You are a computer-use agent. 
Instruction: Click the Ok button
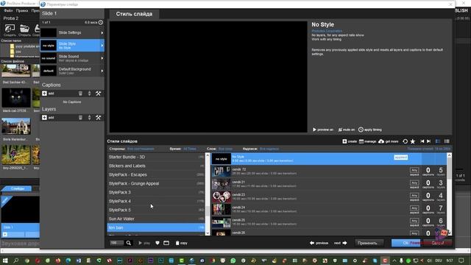[x=406, y=243]
